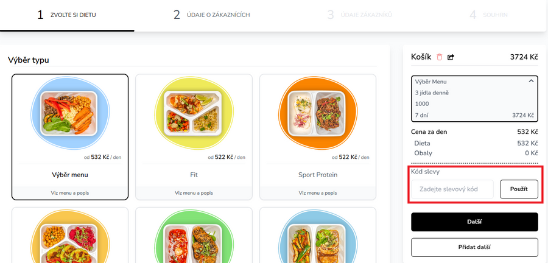548x263 pixels.
Task: Click the Fit meal box photo
Action: click(x=194, y=113)
